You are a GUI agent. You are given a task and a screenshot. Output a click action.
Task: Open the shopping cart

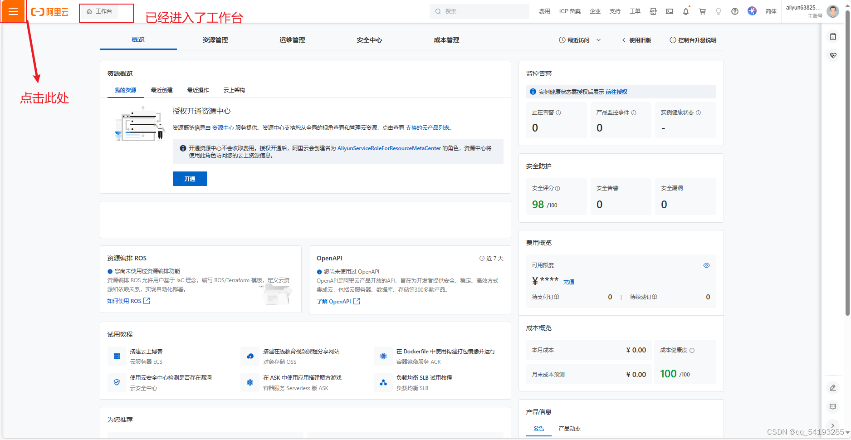point(702,11)
